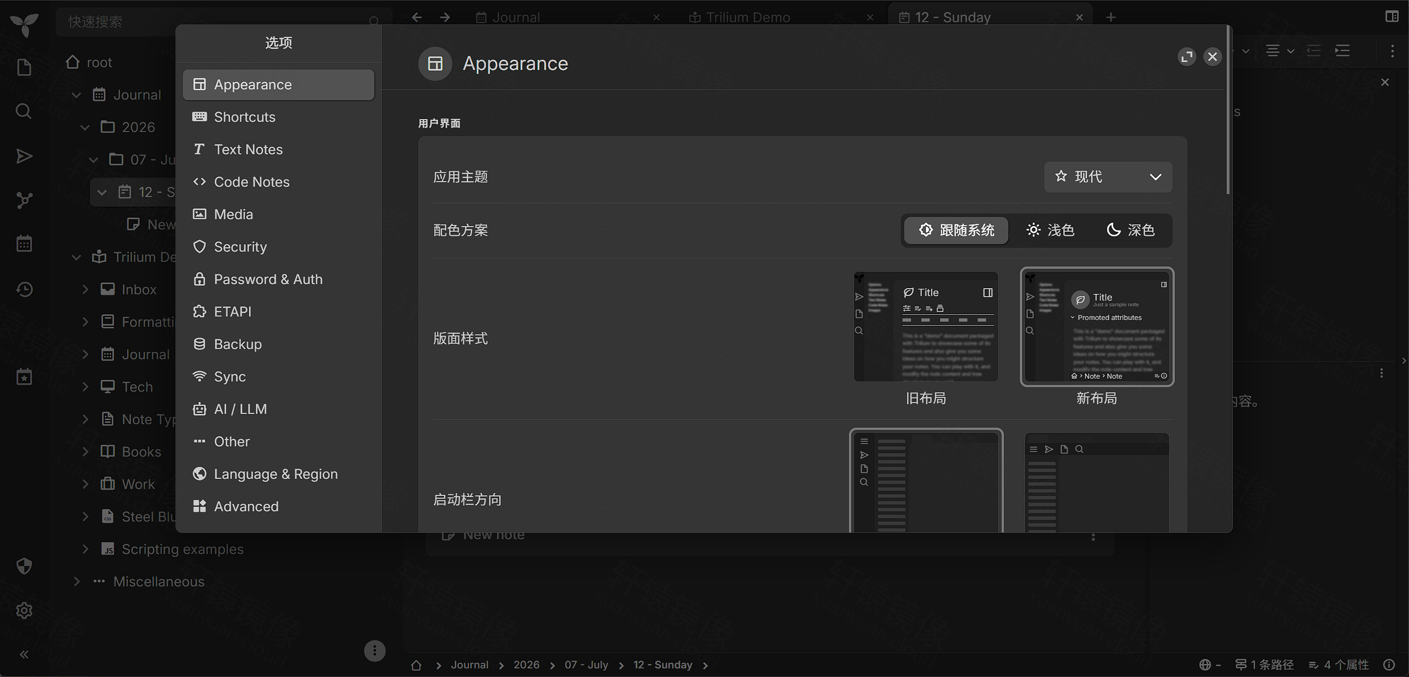
Task: Click the breadcrumb home icon
Action: [x=416, y=665]
